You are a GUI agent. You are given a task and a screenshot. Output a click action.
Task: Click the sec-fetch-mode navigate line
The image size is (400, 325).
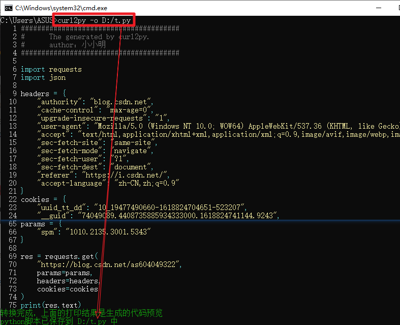(x=95, y=151)
